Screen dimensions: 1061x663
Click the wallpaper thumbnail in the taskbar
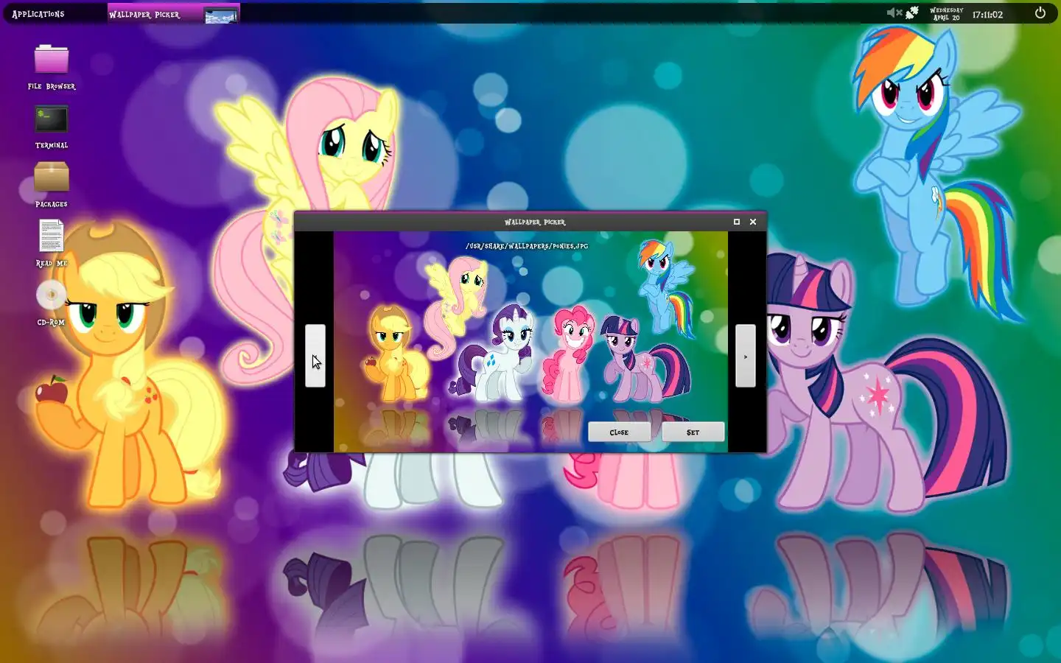(x=221, y=15)
